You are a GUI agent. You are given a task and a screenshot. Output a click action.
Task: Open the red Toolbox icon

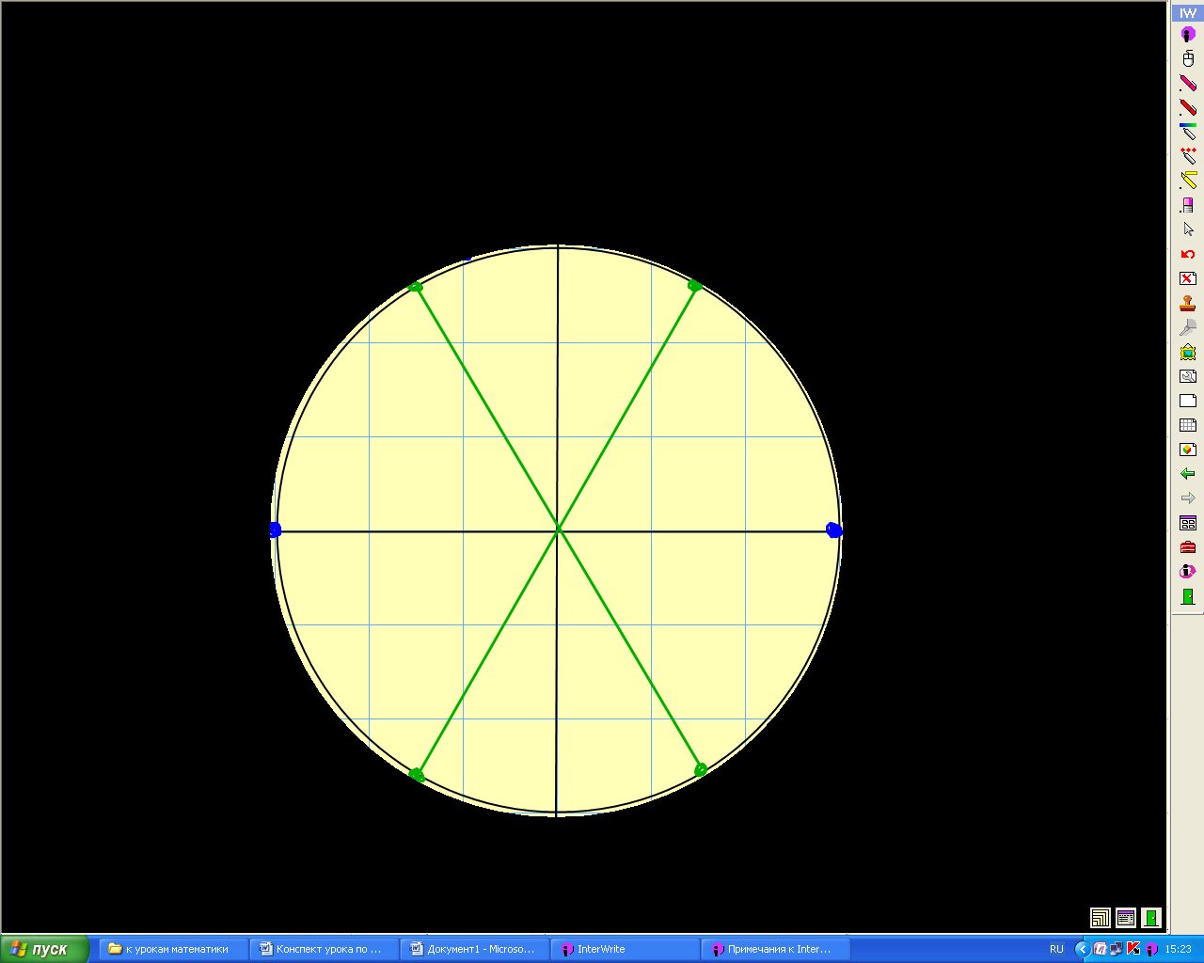coord(1188,547)
